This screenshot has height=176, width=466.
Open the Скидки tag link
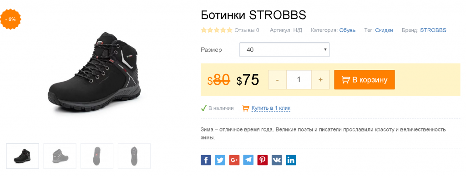coord(384,30)
